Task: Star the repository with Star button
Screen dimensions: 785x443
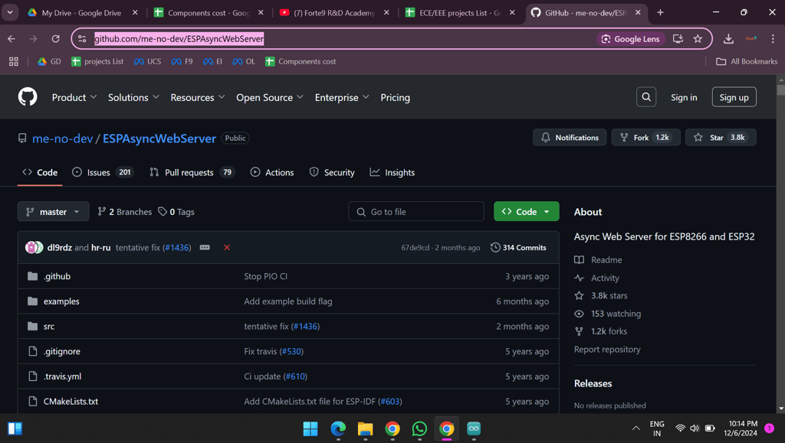Action: click(721, 138)
